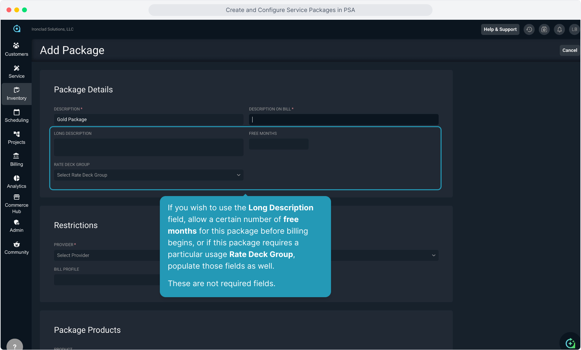Click the LB user avatar

click(x=574, y=29)
